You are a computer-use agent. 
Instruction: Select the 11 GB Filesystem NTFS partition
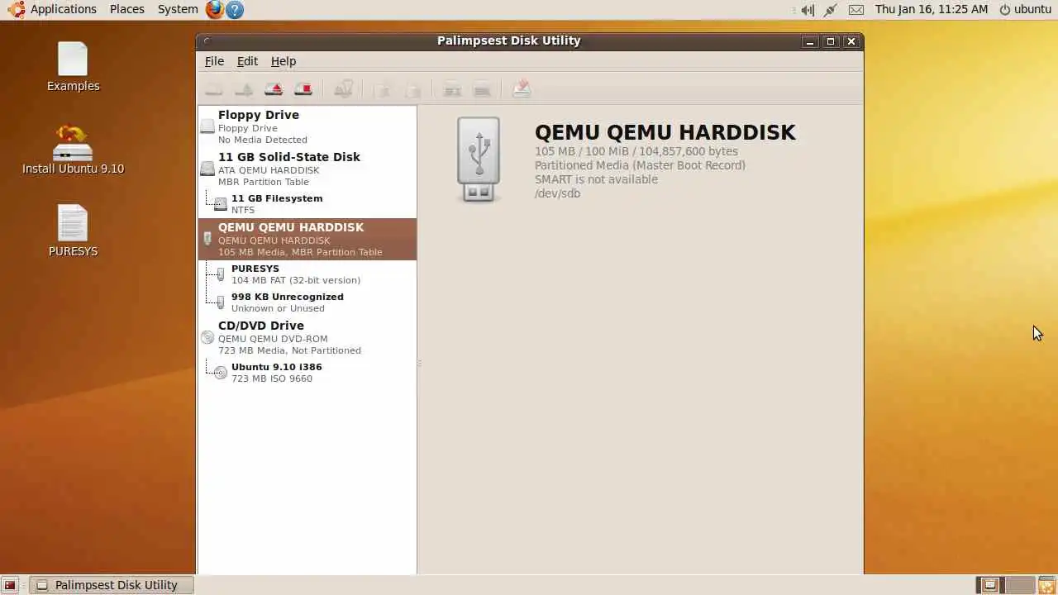point(307,203)
